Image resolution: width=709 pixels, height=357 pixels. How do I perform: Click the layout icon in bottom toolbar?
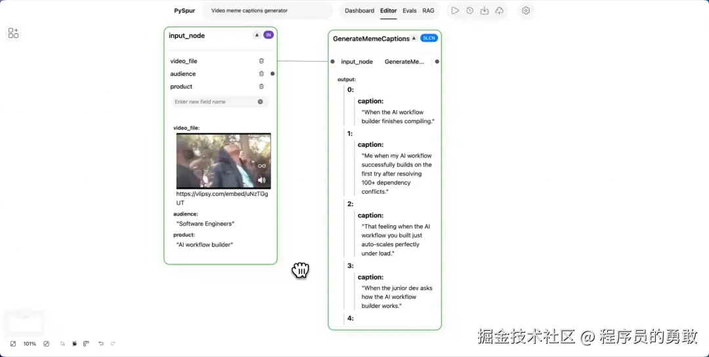point(86,343)
